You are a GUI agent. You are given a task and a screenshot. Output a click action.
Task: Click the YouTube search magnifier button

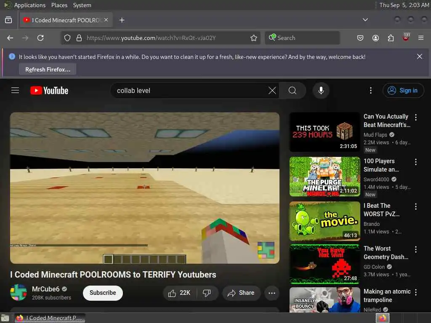[x=293, y=90]
